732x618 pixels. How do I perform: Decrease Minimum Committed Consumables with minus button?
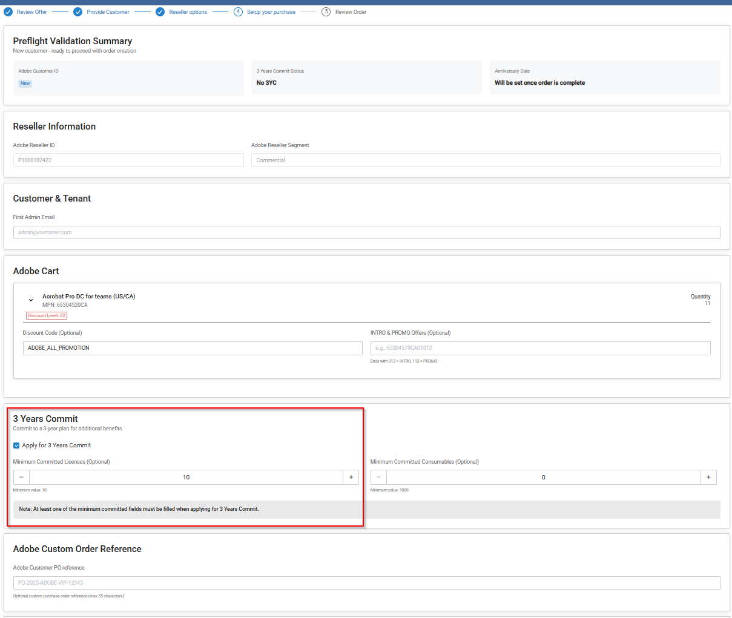(x=378, y=478)
